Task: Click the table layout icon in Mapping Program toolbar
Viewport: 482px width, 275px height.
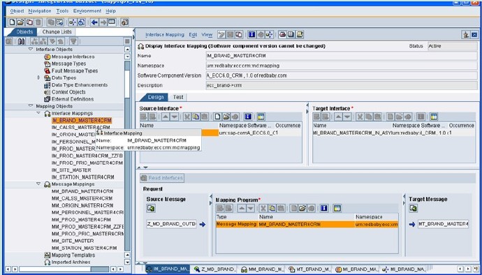Action: (x=337, y=208)
